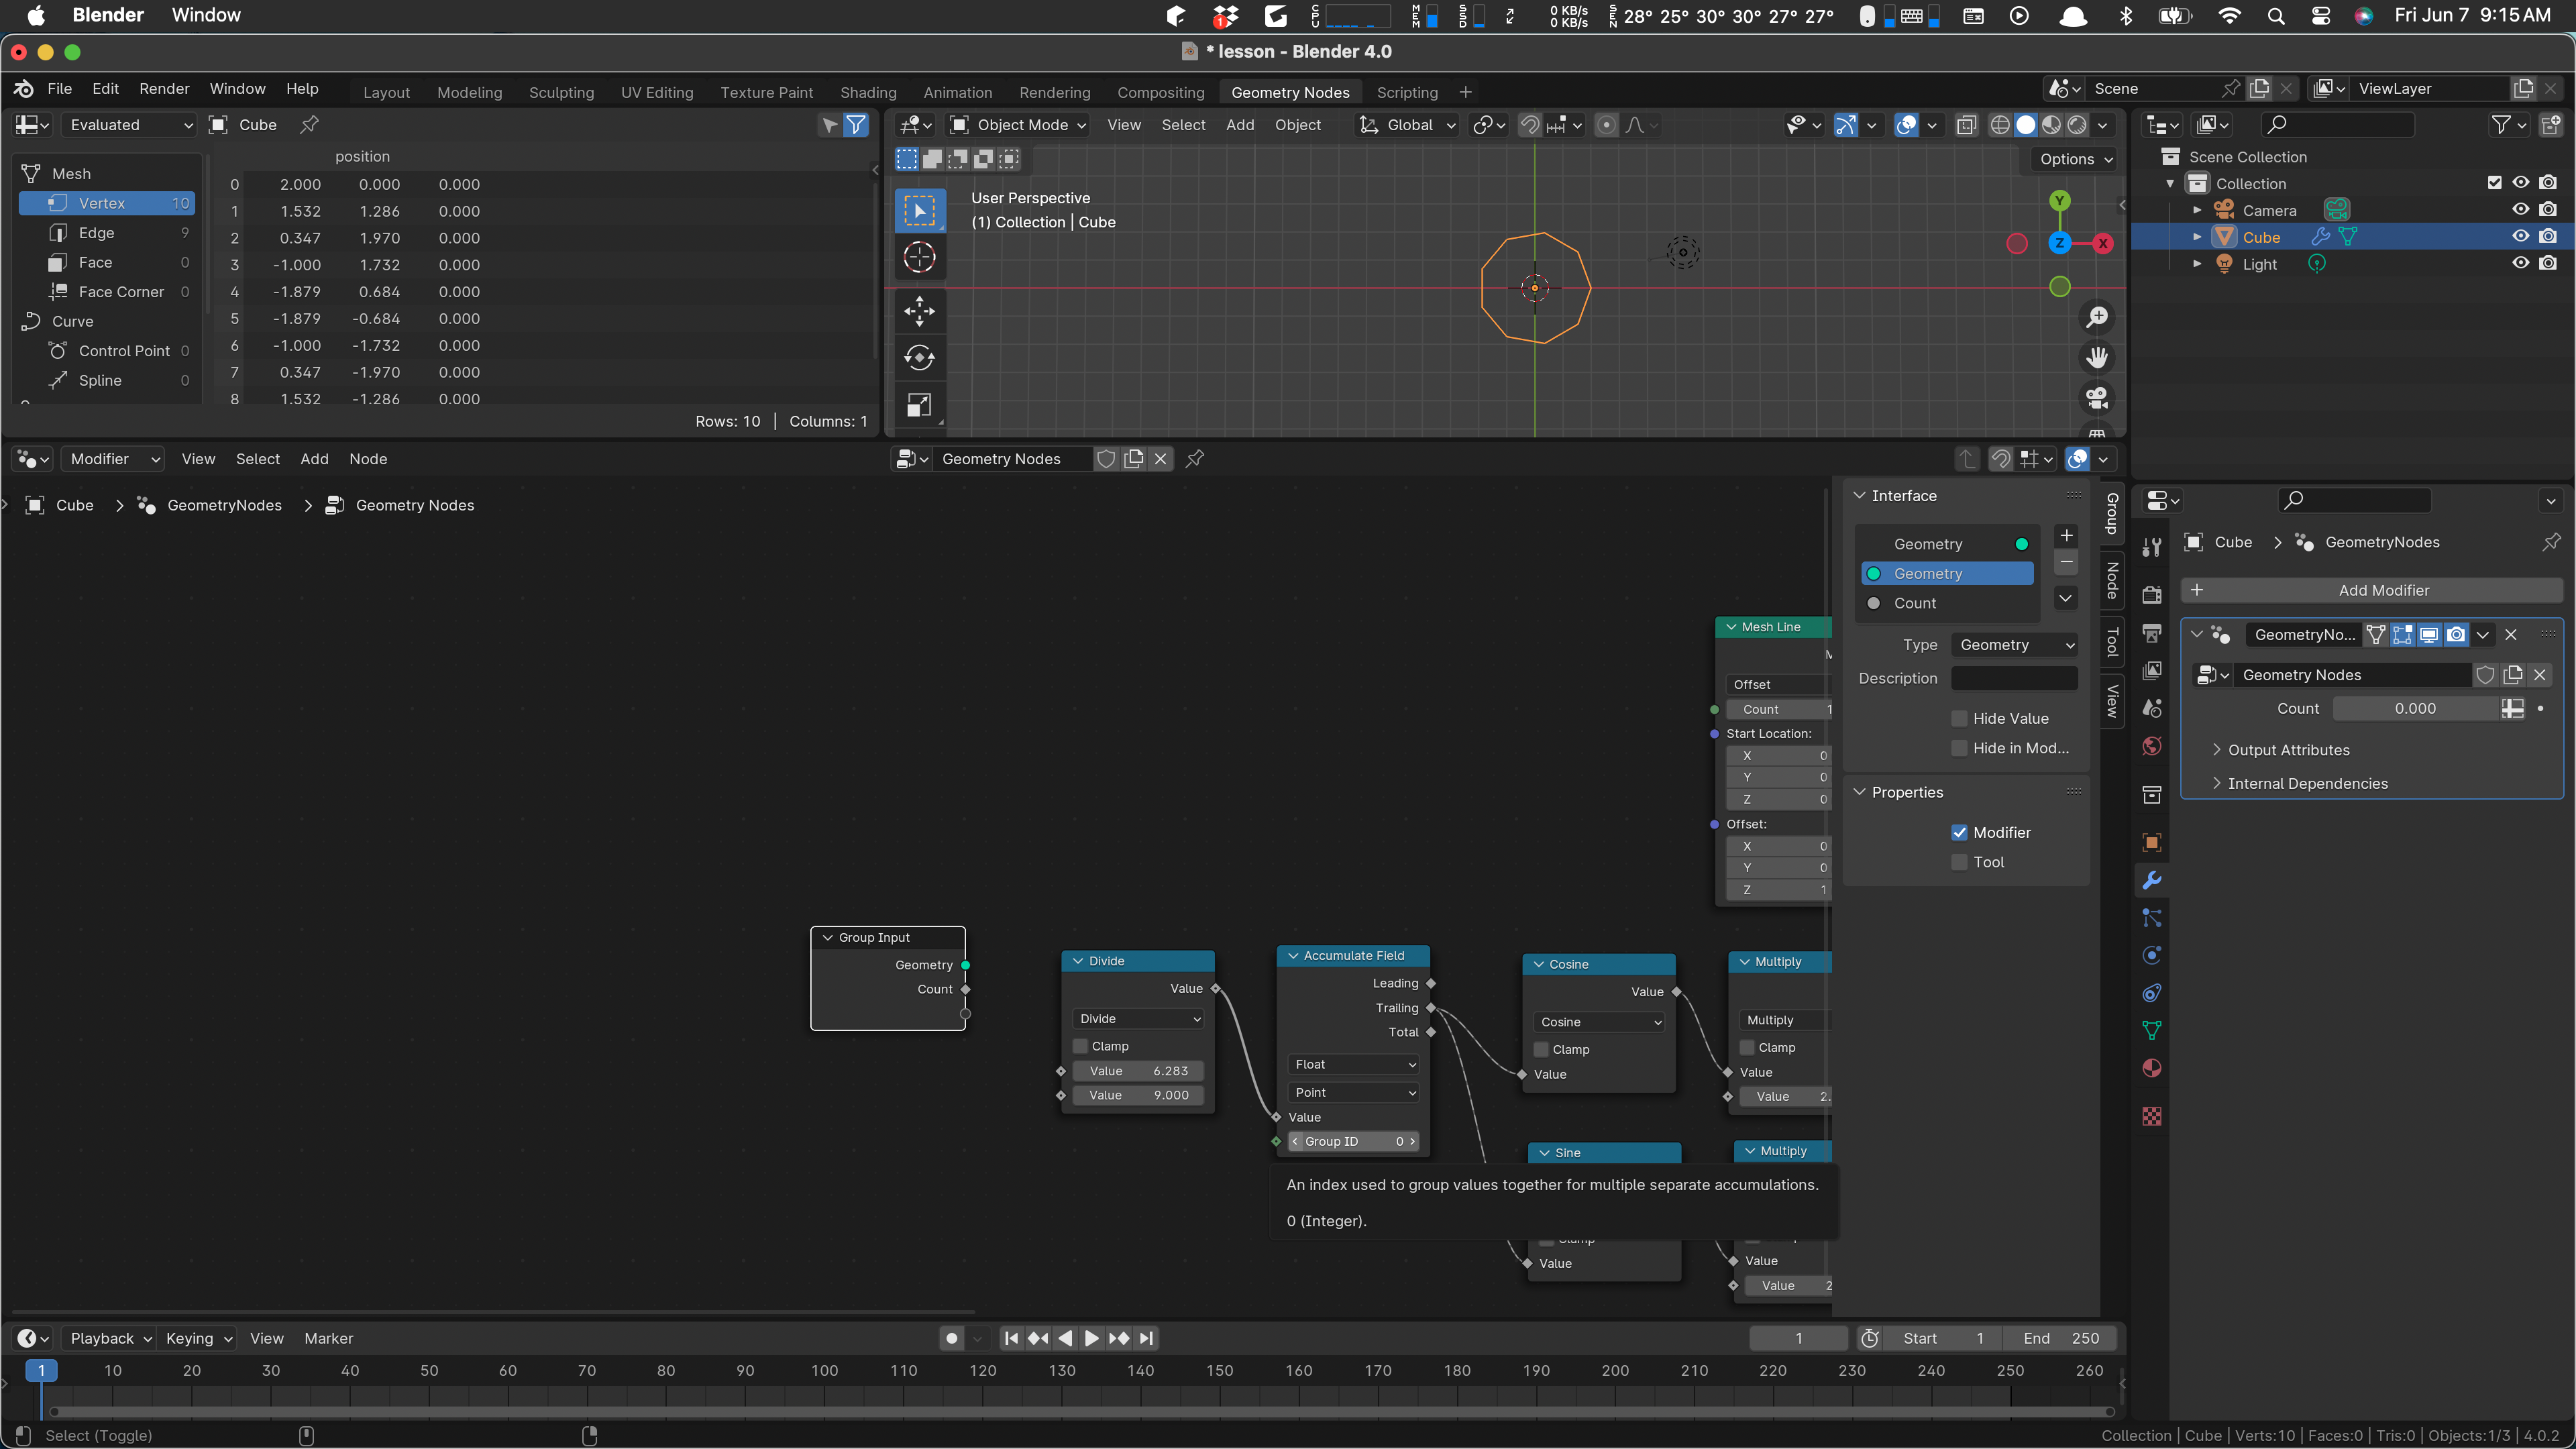
Task: Open the Node sidebar tab
Action: coord(2112,580)
